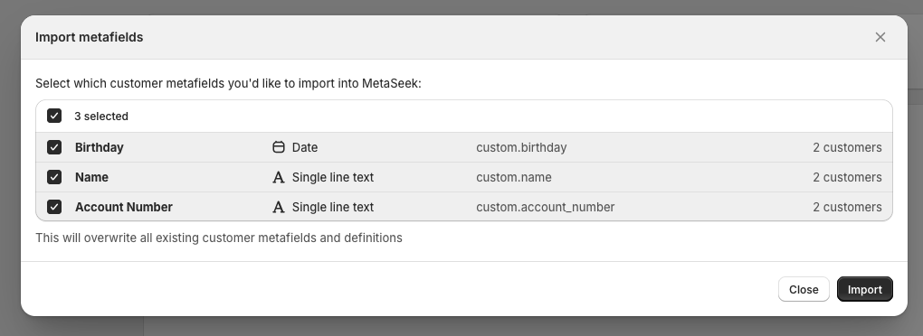Click '2 customers' in the Name row
The image size is (923, 336).
[847, 177]
